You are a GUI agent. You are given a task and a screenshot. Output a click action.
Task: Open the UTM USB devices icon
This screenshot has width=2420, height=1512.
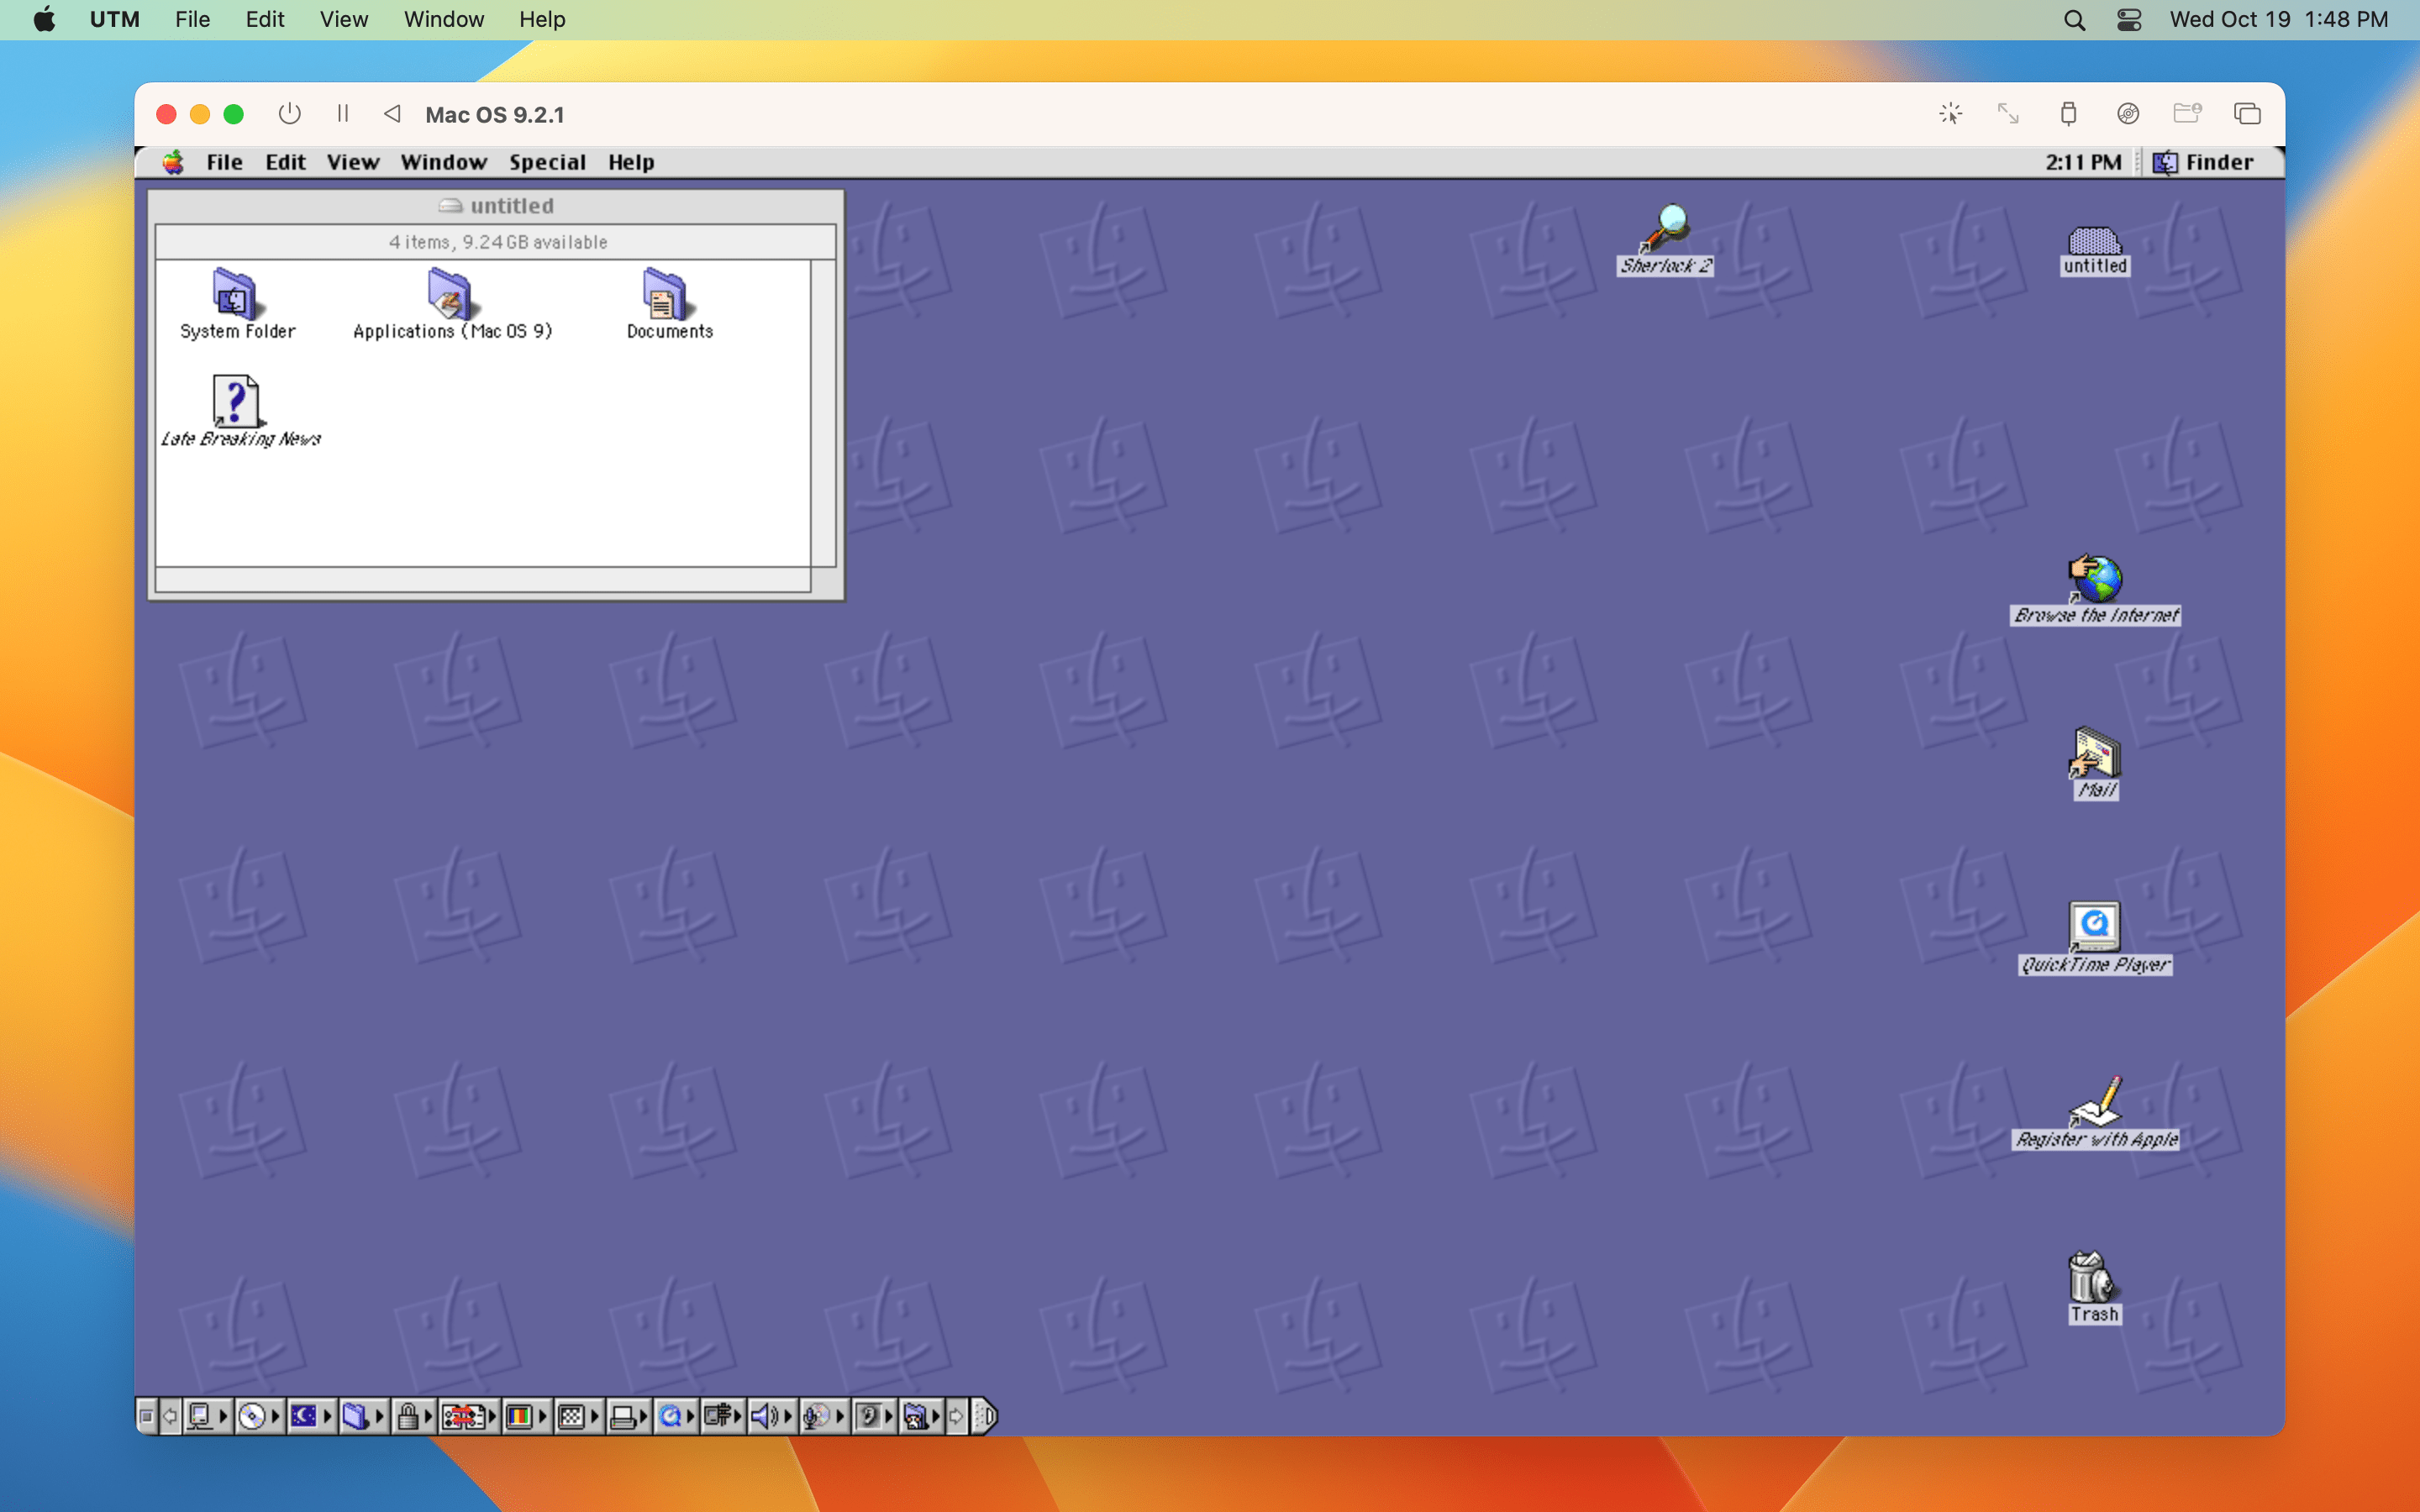(2068, 114)
